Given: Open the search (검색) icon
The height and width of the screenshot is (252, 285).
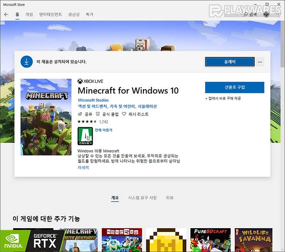Looking at the screenshot, I should (x=246, y=14).
